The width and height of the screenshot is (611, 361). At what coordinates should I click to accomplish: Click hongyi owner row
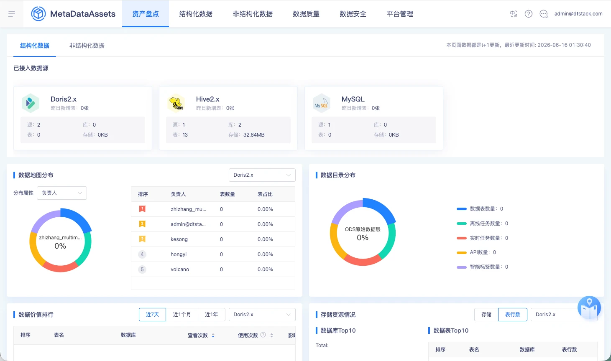[x=213, y=254]
